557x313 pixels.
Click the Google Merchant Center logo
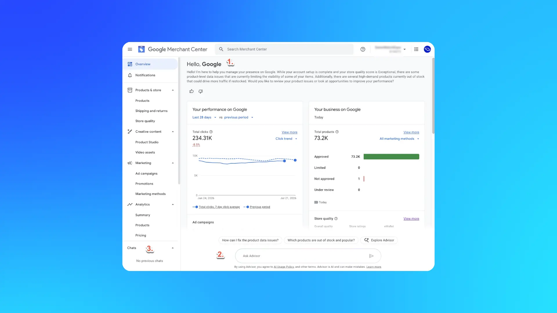click(x=173, y=49)
